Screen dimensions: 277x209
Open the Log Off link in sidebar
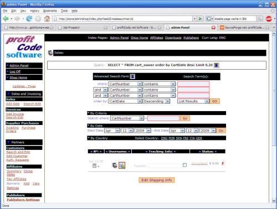coord(15,71)
